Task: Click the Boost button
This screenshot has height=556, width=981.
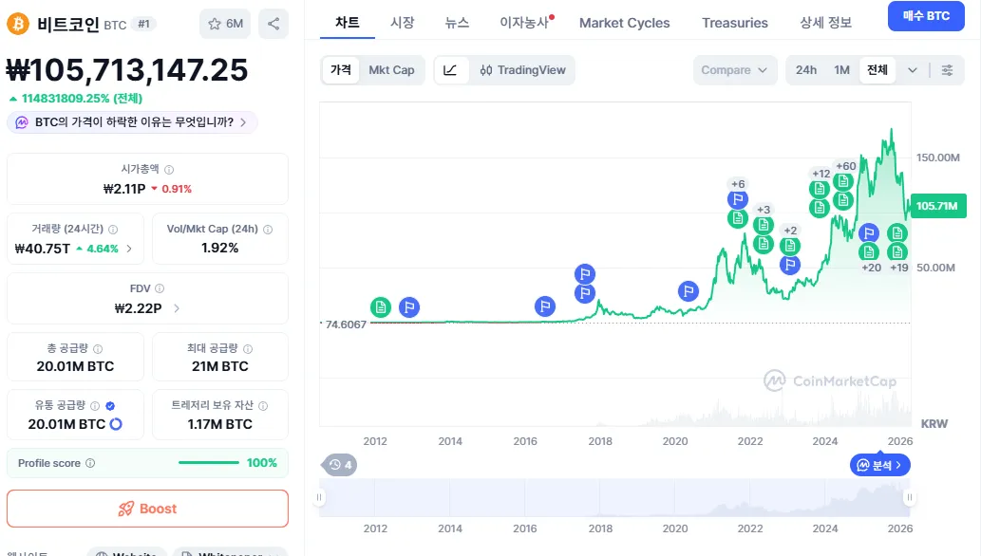Action: [147, 509]
